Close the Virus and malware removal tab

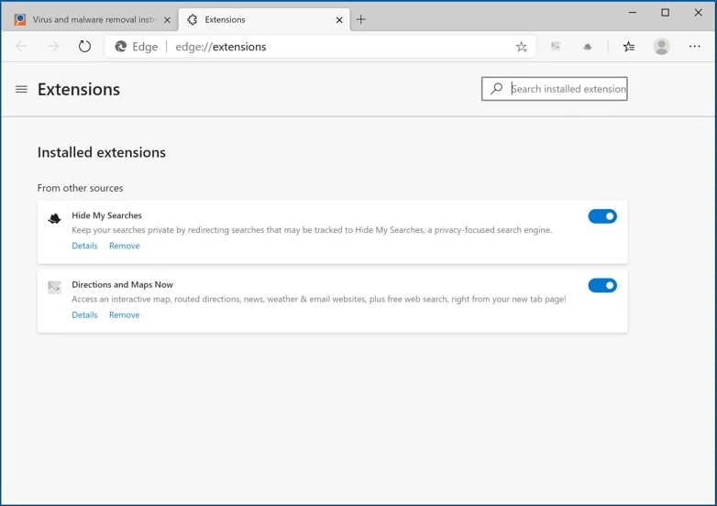click(167, 19)
